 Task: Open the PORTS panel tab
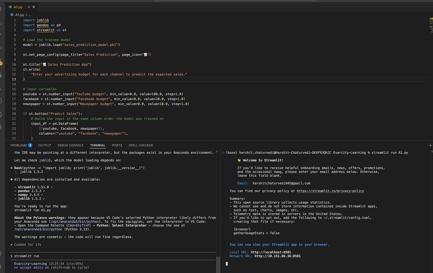pos(117,145)
